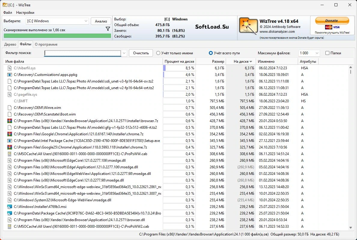357x240 pixels.
Task: Click archive icon of Chrome 121.0.6167.140 chrome.7z
Action: (x=9, y=134)
